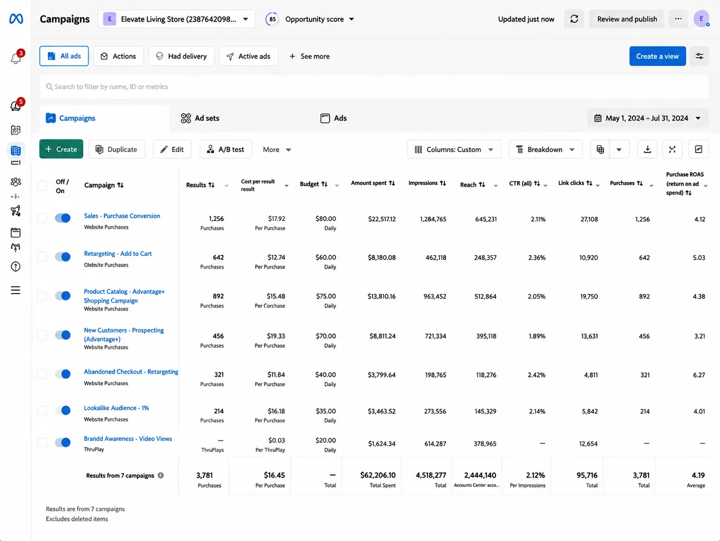Click the info icon beside Results from 7 campaigns
The image size is (720, 541).
click(x=161, y=475)
